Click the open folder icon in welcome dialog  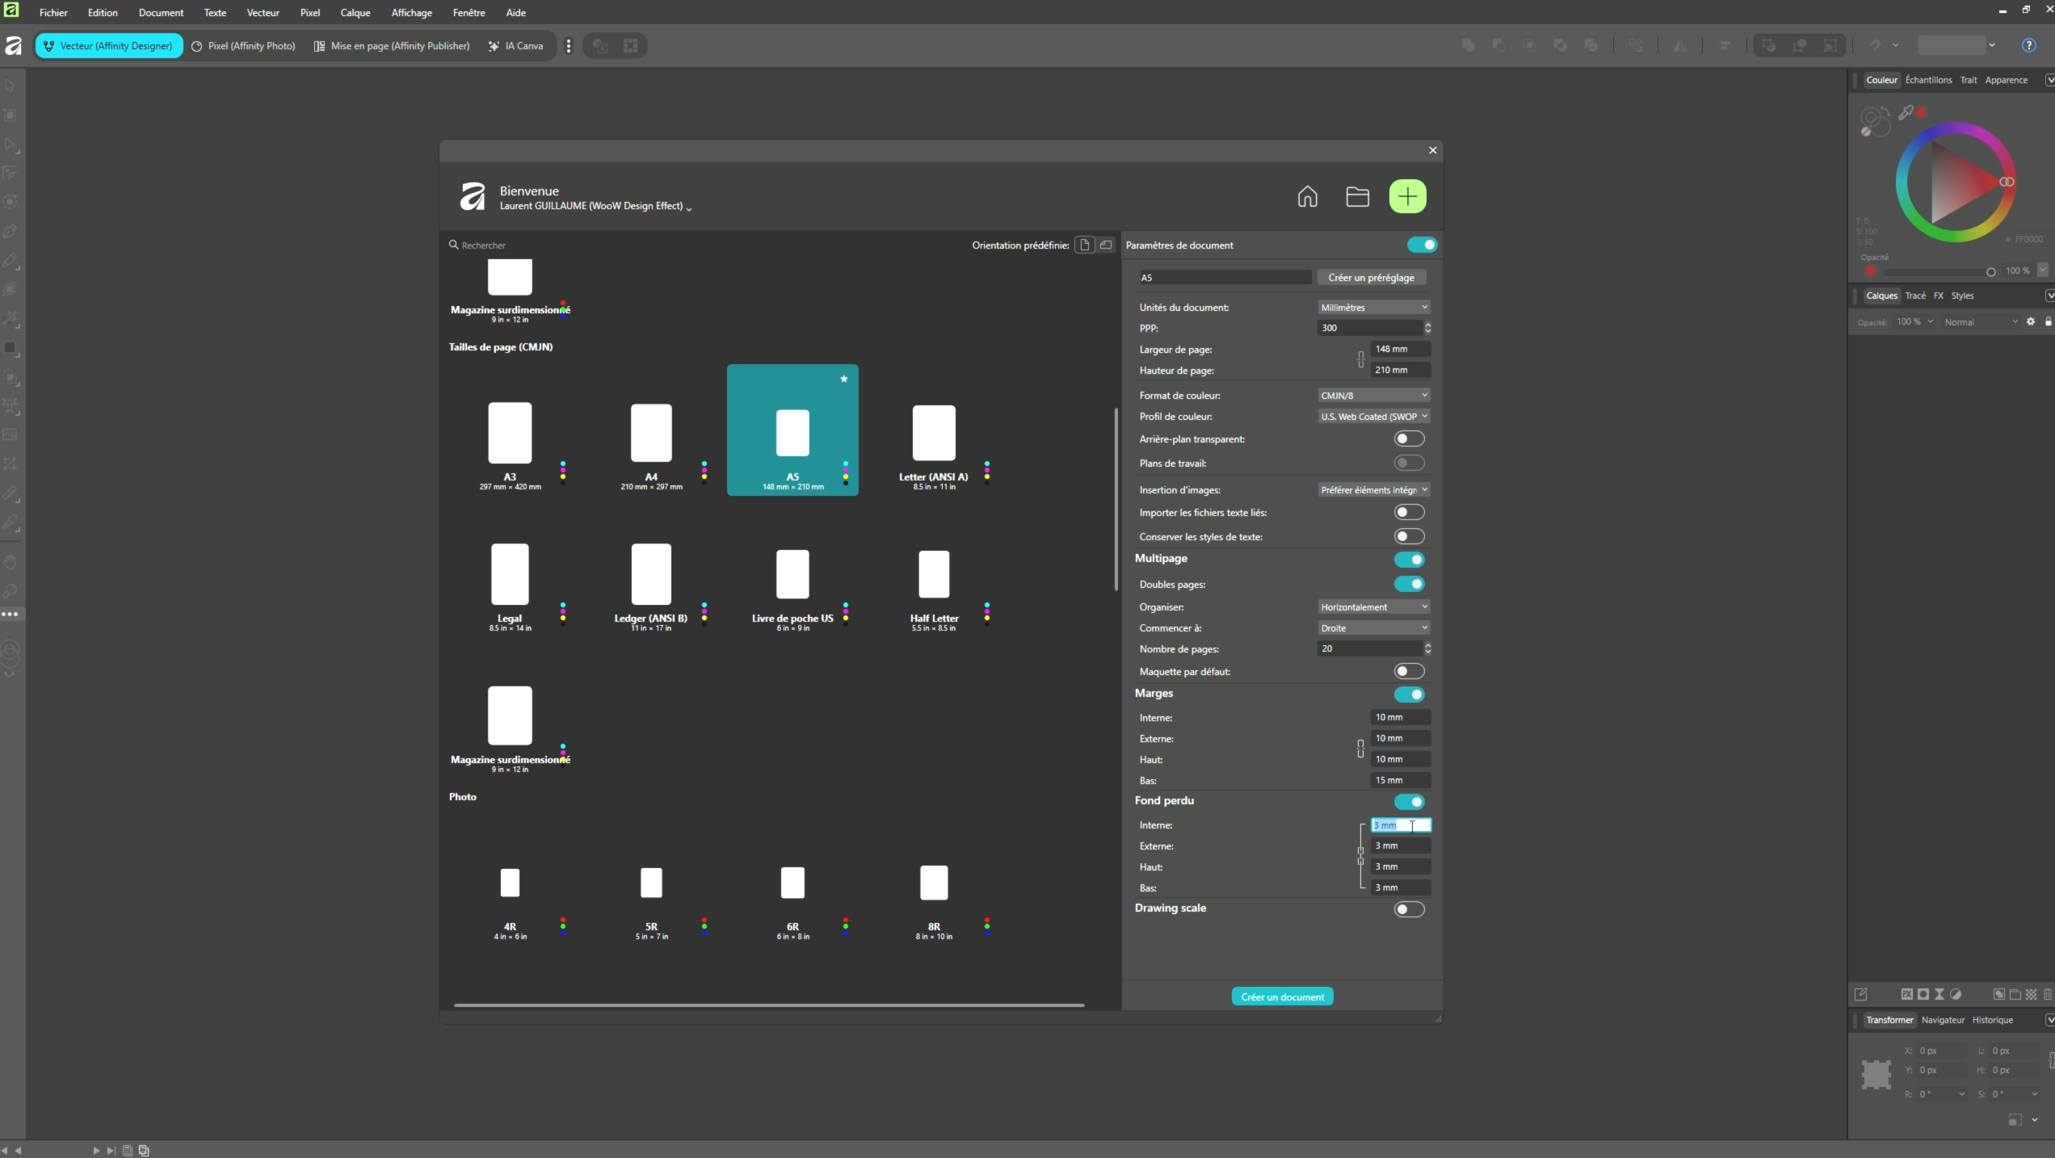click(x=1357, y=196)
